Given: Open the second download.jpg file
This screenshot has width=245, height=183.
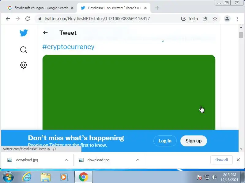Looking at the screenshot, I should [x=98, y=160].
